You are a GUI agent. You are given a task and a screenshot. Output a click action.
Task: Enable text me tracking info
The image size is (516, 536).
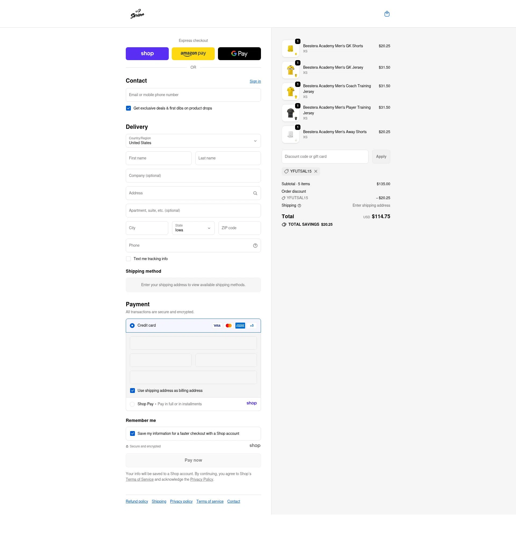[128, 258]
